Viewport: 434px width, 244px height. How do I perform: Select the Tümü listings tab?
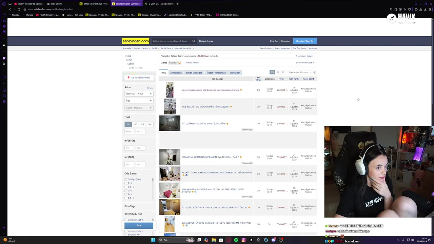[163, 73]
